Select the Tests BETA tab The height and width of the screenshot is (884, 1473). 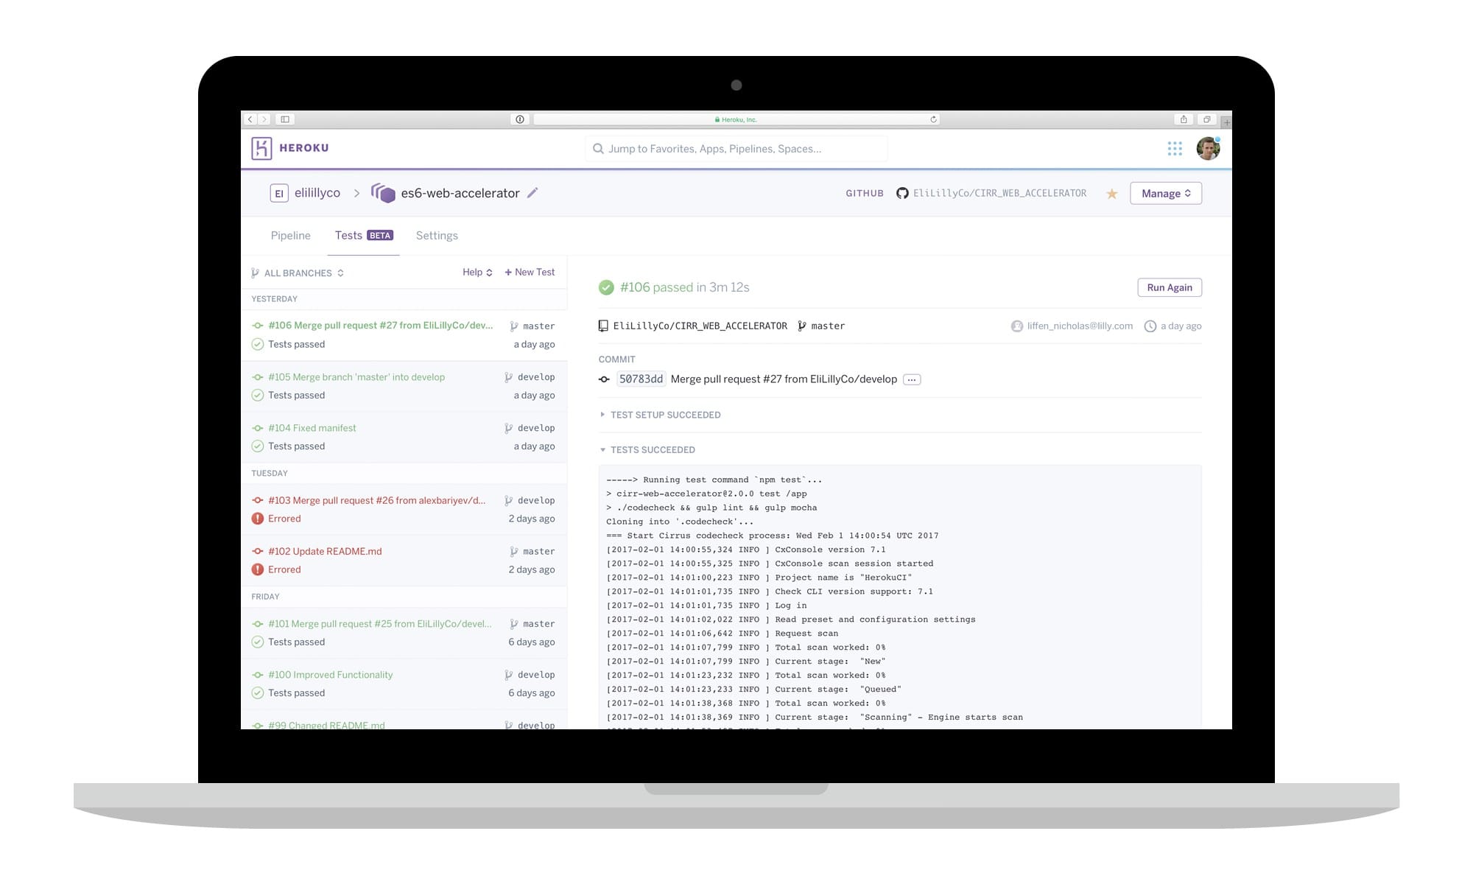coord(364,236)
